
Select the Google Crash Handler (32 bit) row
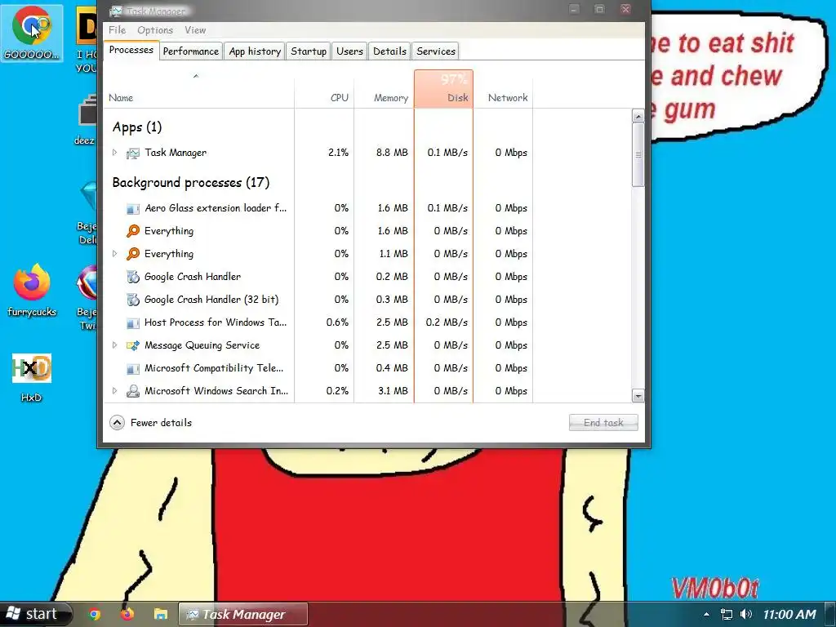[x=320, y=300]
